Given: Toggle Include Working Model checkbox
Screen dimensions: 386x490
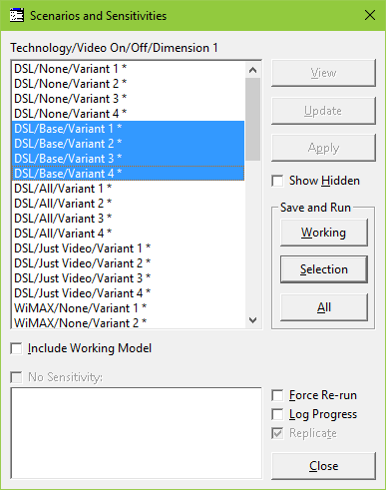Looking at the screenshot, I should coord(16,348).
